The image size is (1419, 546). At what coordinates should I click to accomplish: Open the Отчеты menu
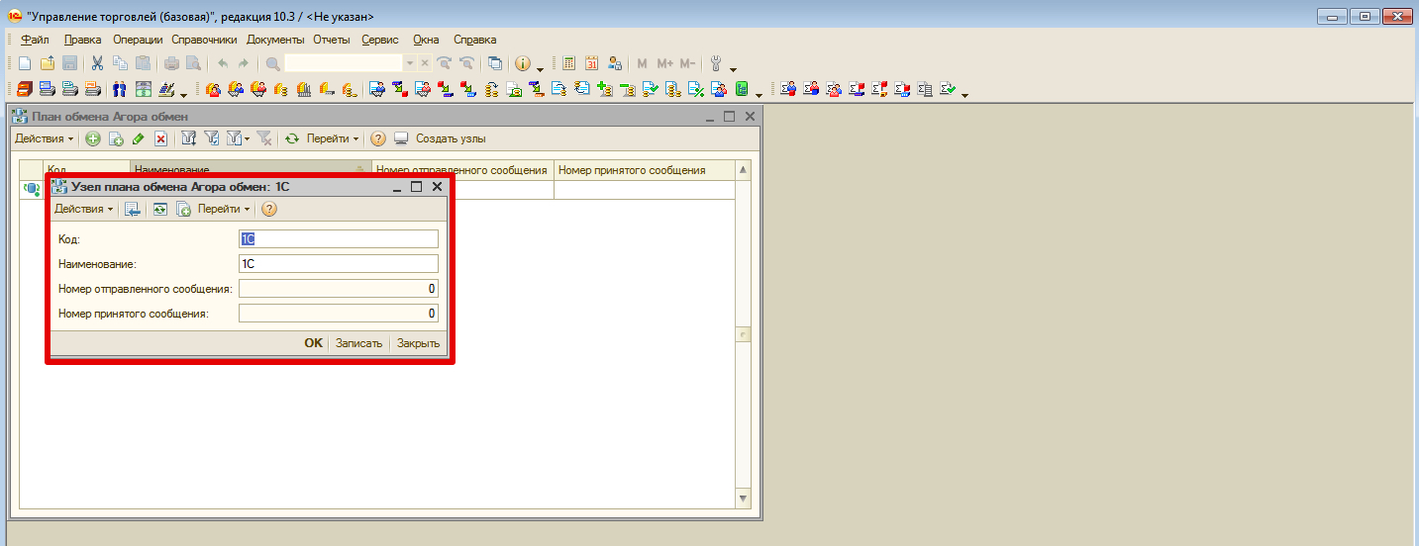[332, 40]
